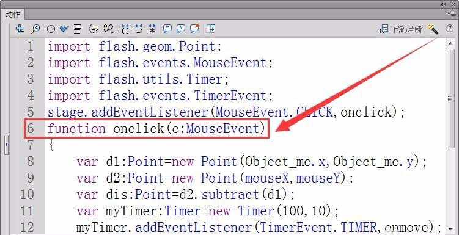The image size is (459, 235).
Task: Click the vertical scrollbar thumb
Action: point(450,98)
